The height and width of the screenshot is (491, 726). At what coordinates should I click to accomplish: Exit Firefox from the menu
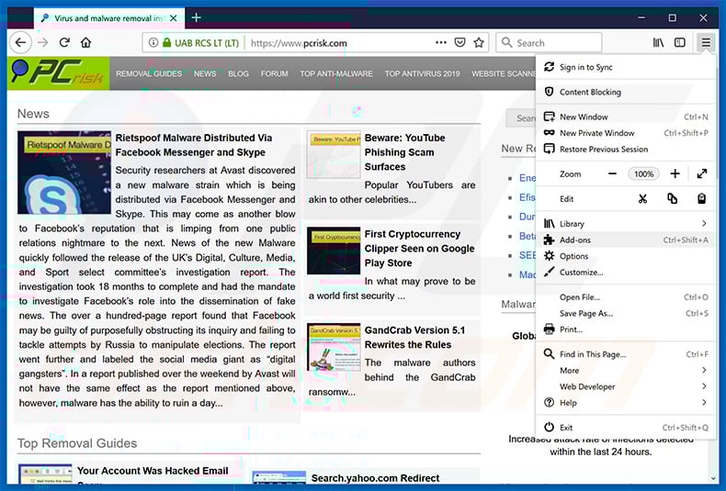click(x=626, y=428)
